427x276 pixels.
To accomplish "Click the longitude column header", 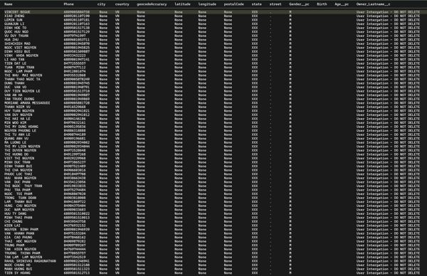I will coord(207,4).
